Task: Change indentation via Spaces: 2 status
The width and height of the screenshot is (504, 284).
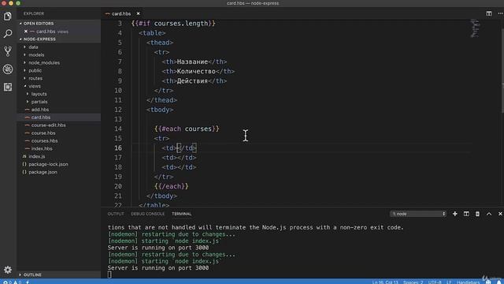Action: [413, 282]
